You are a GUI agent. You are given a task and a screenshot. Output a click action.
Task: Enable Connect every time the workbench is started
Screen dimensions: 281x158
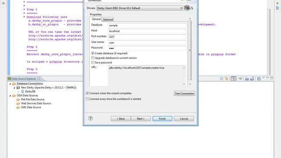(x=87, y=99)
